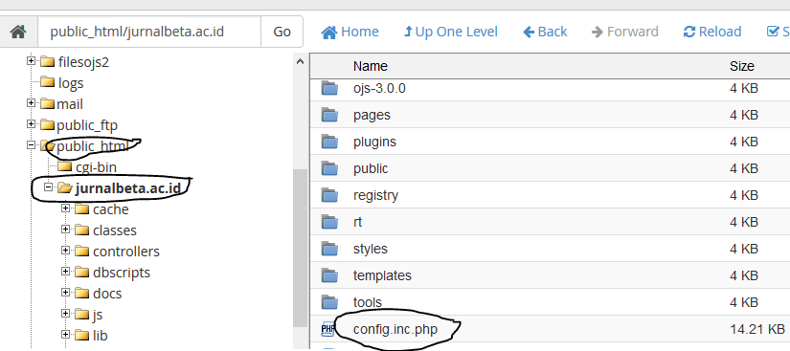Viewport: 790px width, 351px height.
Task: Expand the public_ftp tree node
Action: click(x=32, y=124)
